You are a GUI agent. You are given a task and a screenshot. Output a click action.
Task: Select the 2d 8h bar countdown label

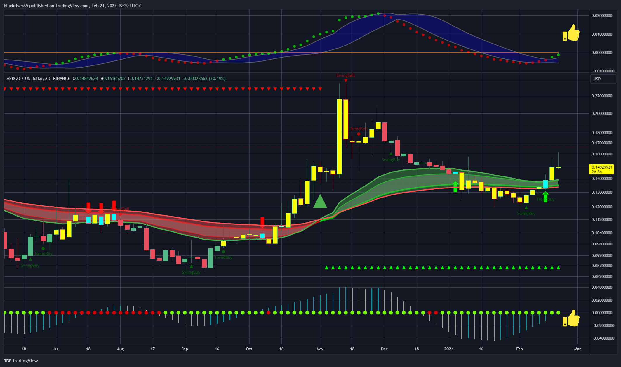click(597, 172)
